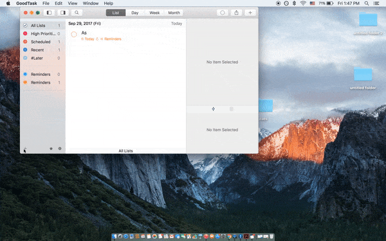
Task: Click the screen recording status icon
Action: click(x=278, y=3)
